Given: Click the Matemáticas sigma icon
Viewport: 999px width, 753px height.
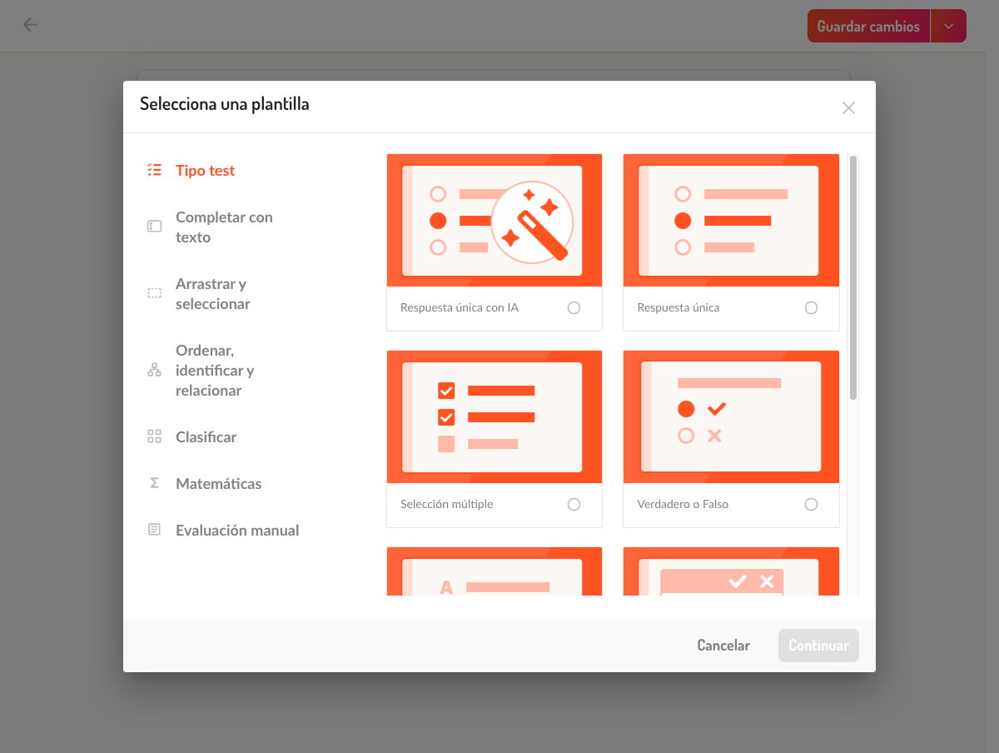Looking at the screenshot, I should 154,483.
